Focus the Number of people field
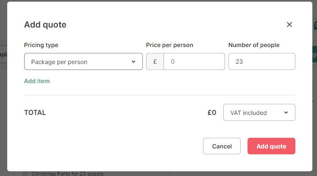This screenshot has height=176, width=317. pos(262,61)
